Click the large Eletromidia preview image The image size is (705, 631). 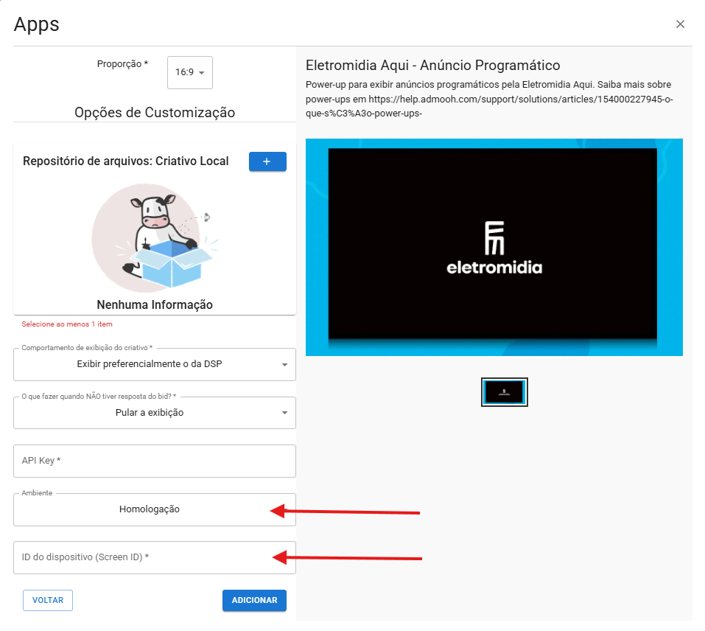point(494,248)
